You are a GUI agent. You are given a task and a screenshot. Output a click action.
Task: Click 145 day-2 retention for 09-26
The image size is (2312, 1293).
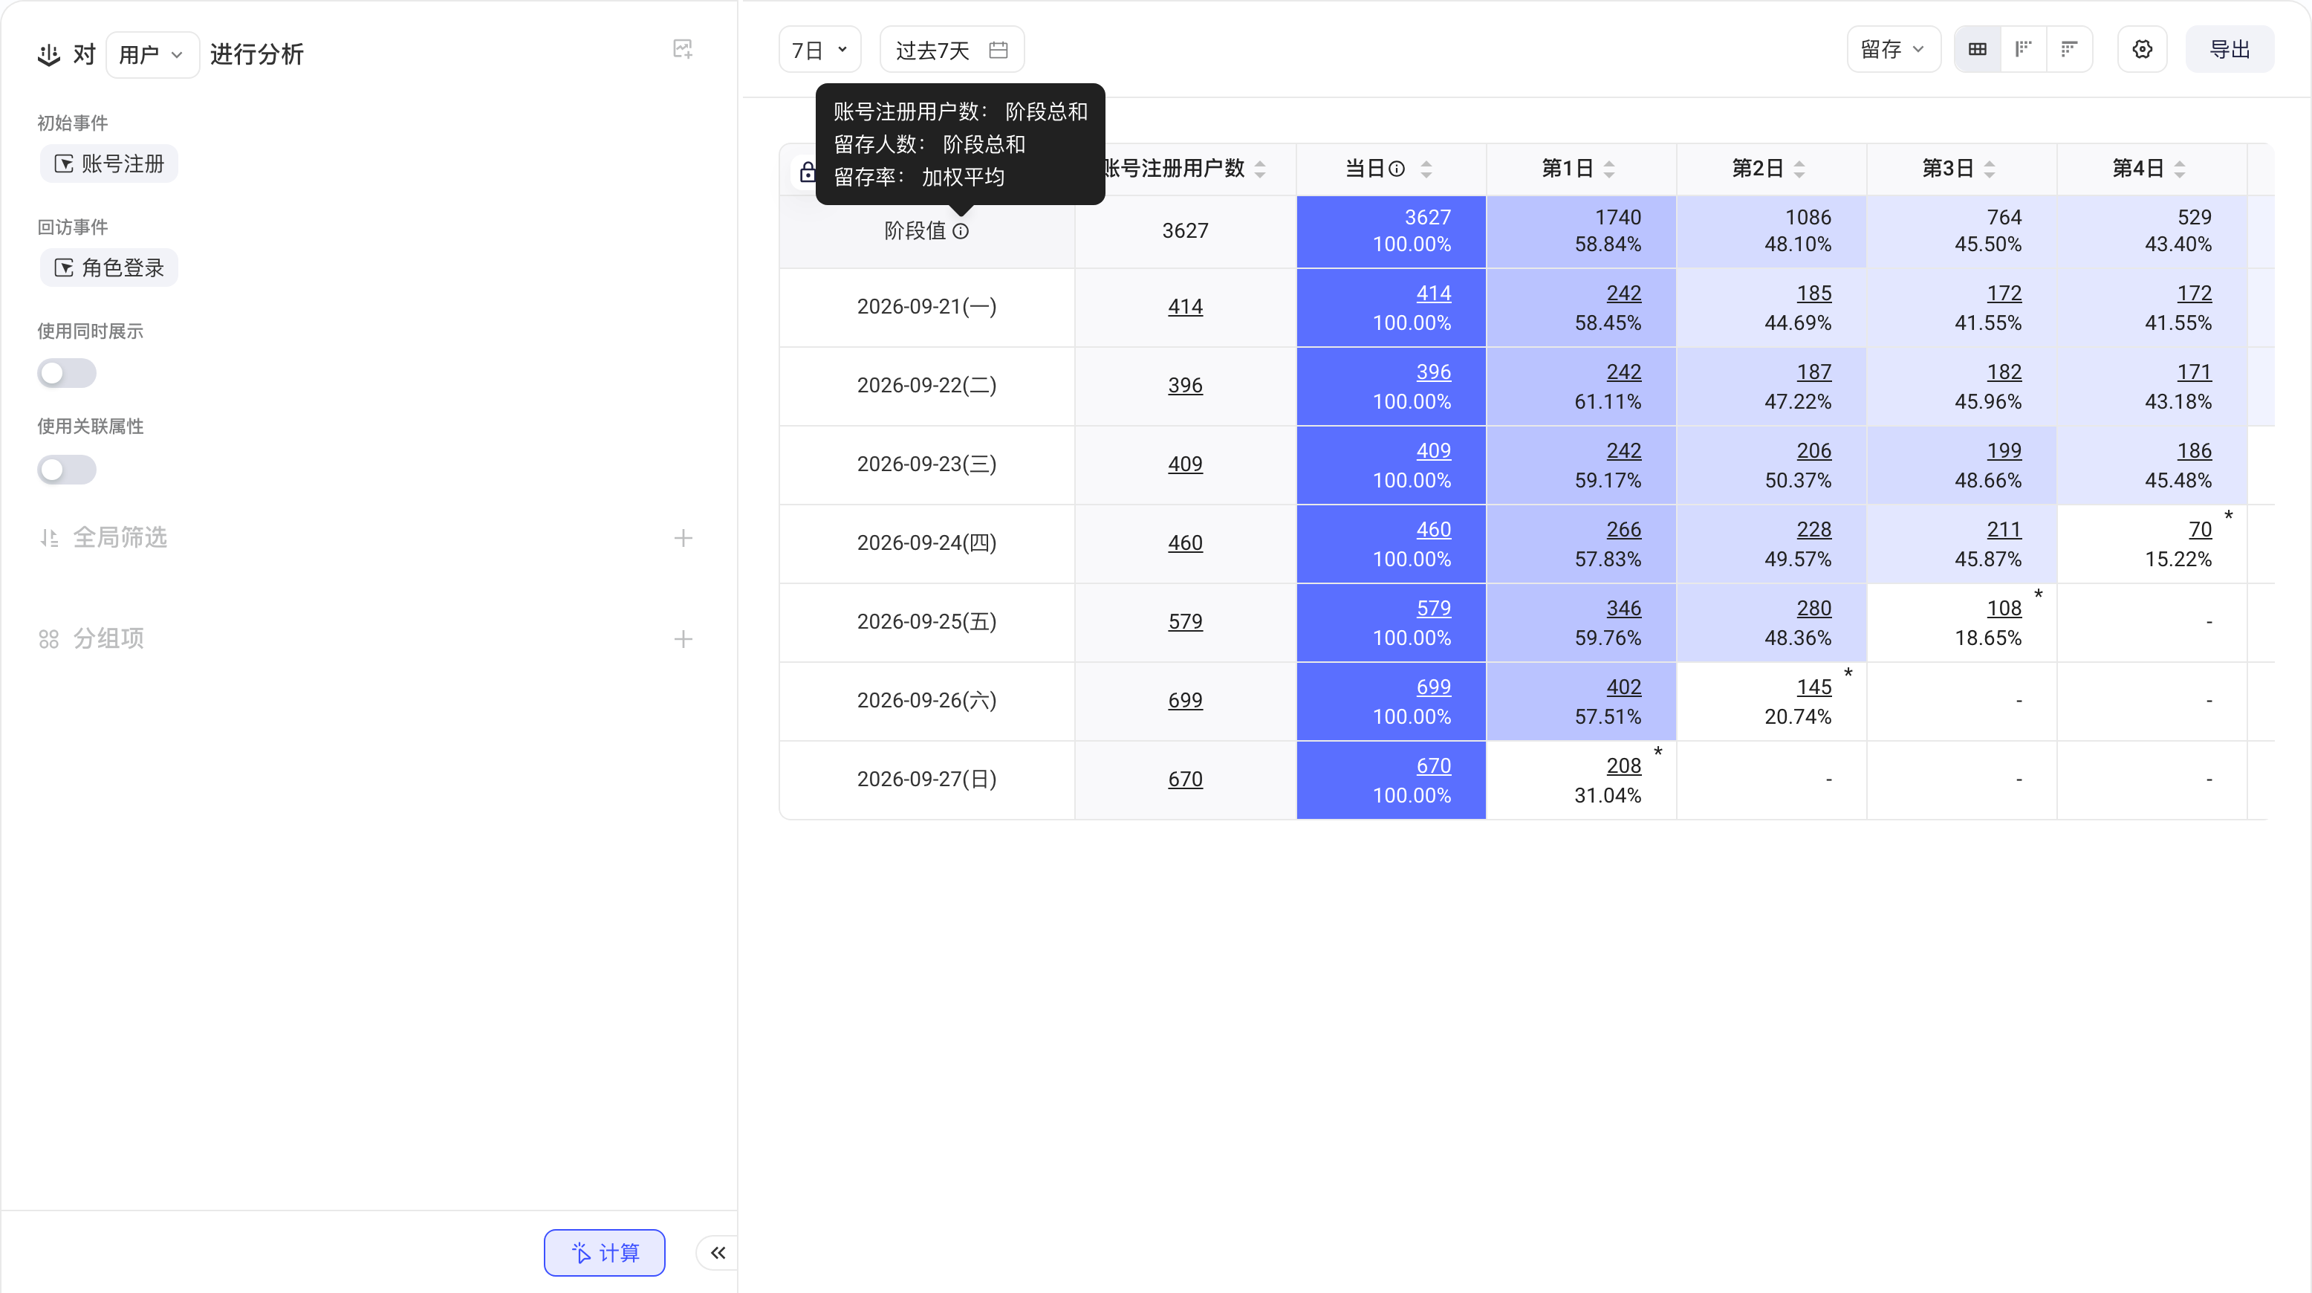tap(1813, 687)
